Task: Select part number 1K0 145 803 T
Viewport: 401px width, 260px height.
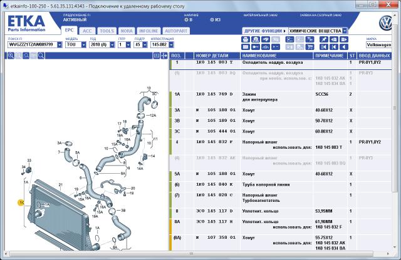Action: tap(214, 62)
